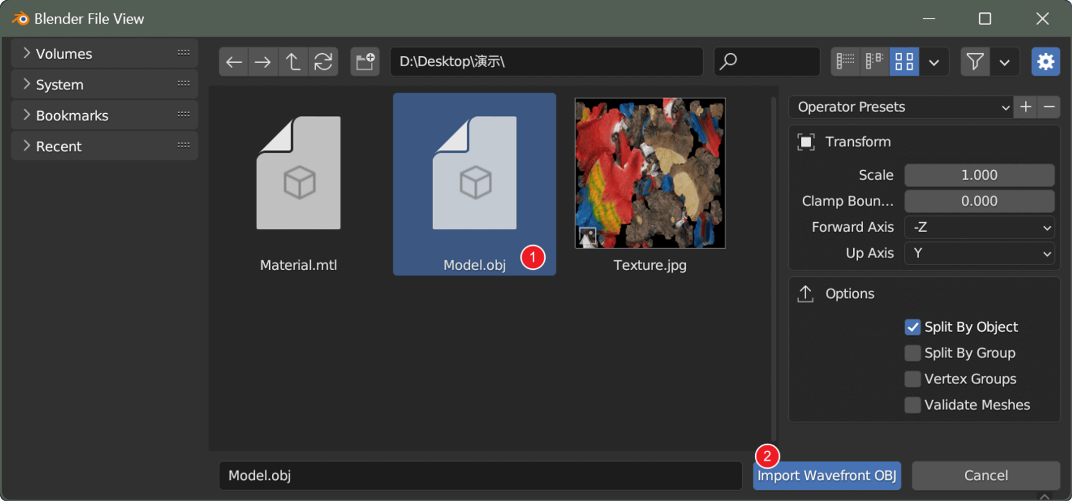Screen dimensions: 1072x501
Task: Navigate back to previous folder
Action: [x=233, y=61]
